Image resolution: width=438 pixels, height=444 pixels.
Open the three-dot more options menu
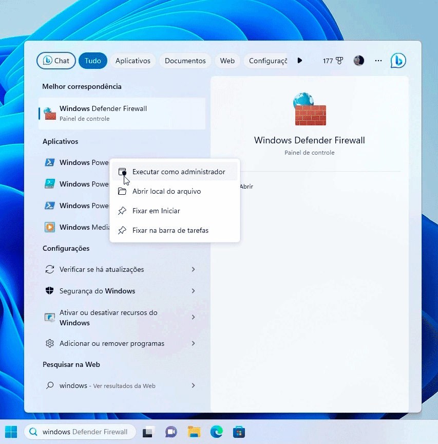click(x=378, y=61)
